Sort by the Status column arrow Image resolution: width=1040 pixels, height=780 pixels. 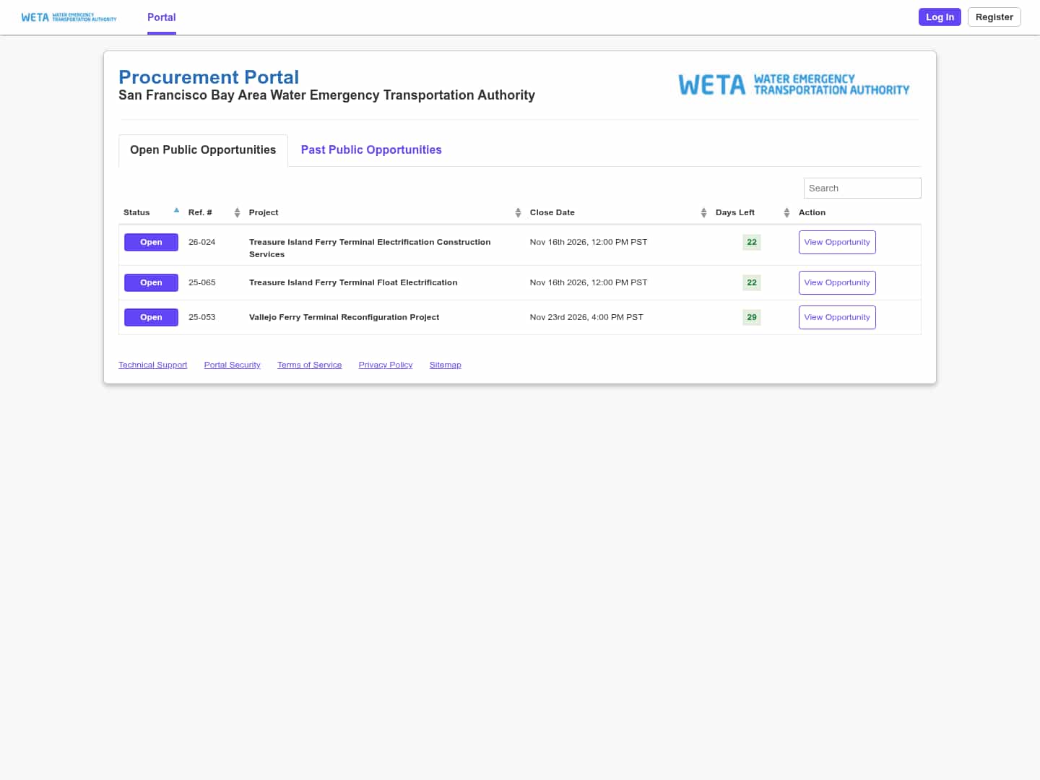(x=176, y=211)
